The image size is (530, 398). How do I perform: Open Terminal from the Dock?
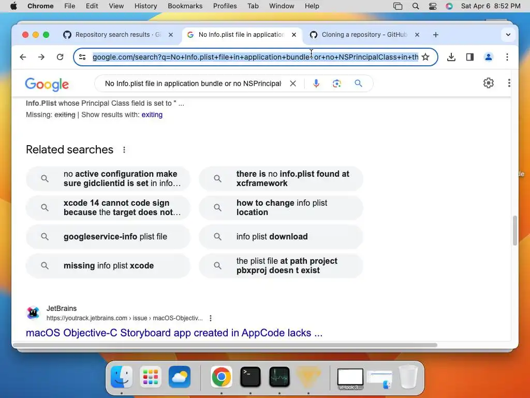click(x=251, y=377)
